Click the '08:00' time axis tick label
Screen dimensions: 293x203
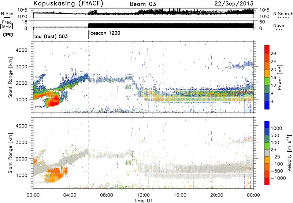click(107, 195)
